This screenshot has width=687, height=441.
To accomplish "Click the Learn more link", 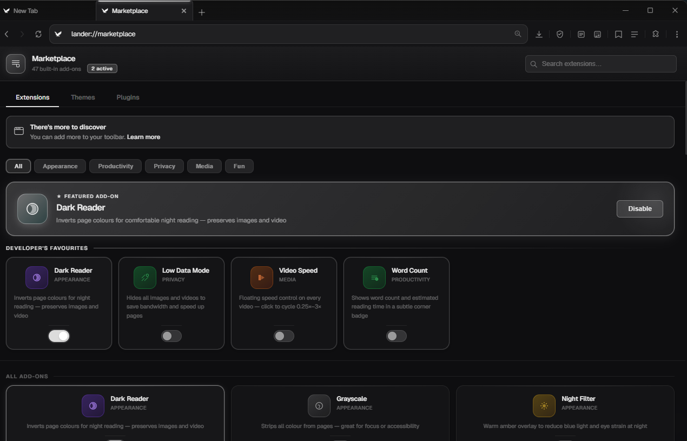I will pos(143,137).
